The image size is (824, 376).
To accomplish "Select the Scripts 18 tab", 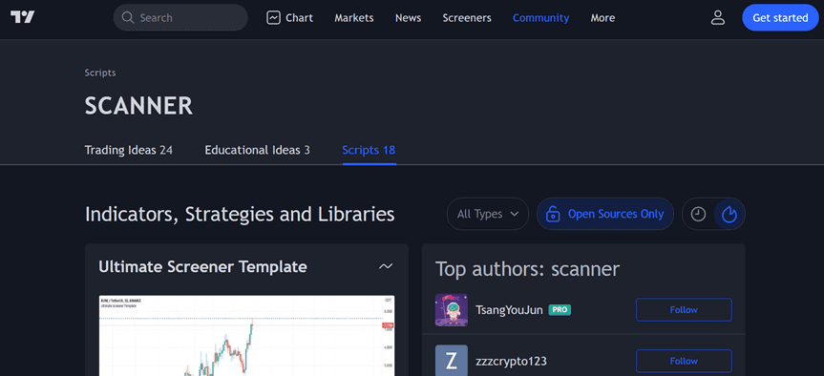I will 369,150.
